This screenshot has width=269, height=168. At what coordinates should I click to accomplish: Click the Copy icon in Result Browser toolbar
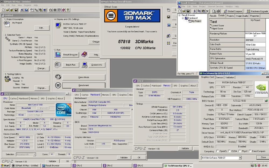[x=199, y=11]
